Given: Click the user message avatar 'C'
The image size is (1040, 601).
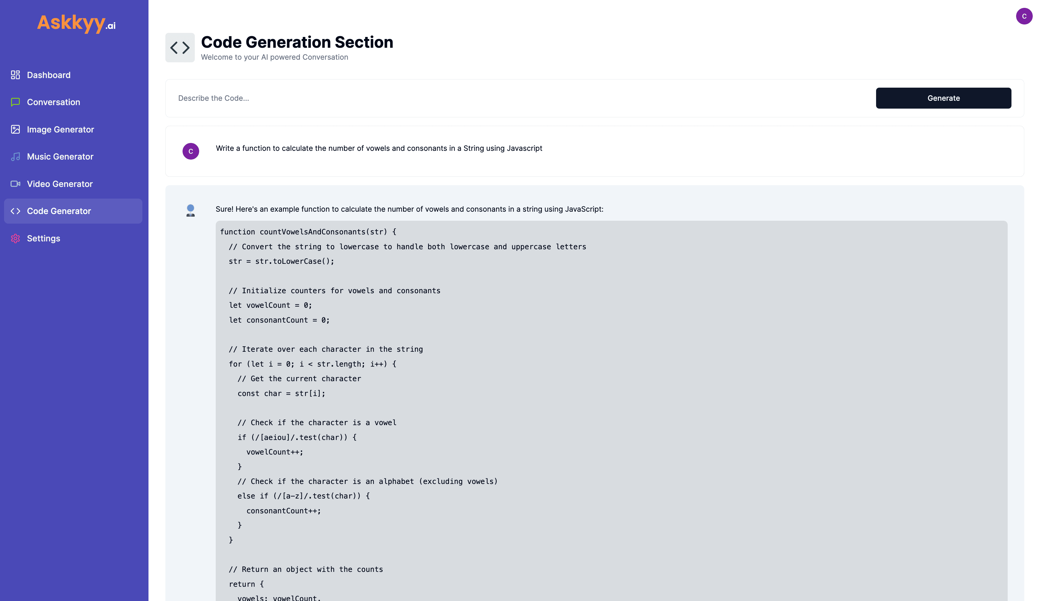Looking at the screenshot, I should coord(191,151).
